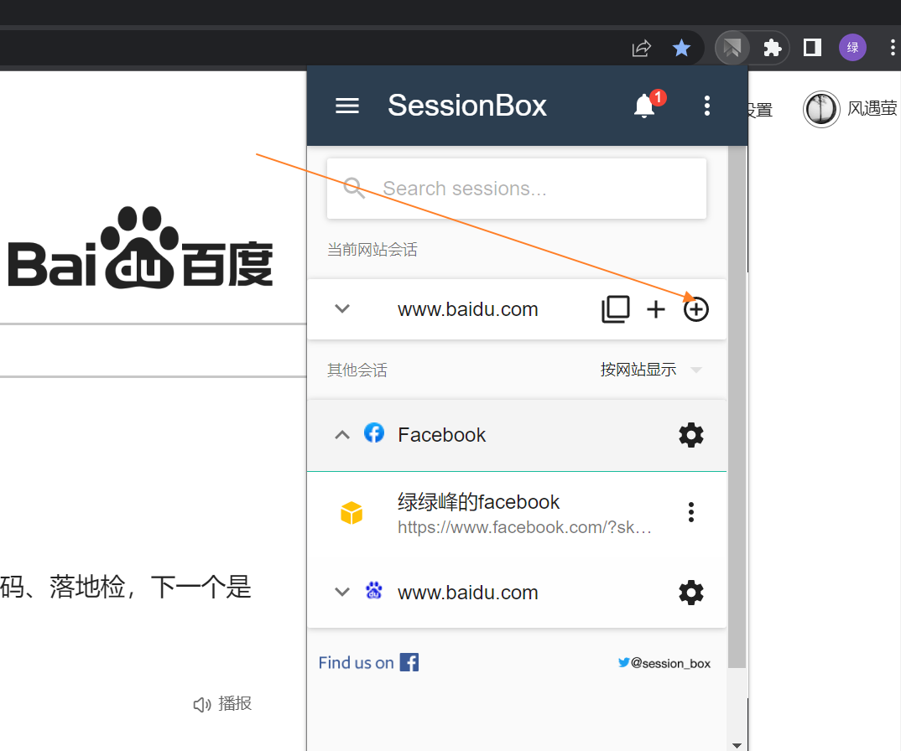Toggle the Chrome side panel icon
901x751 pixels.
(812, 47)
